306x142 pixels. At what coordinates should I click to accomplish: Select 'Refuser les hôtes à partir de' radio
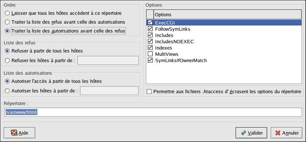pos(7,60)
